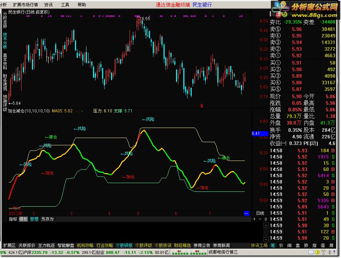Click the 指标 button

tap(13, 219)
